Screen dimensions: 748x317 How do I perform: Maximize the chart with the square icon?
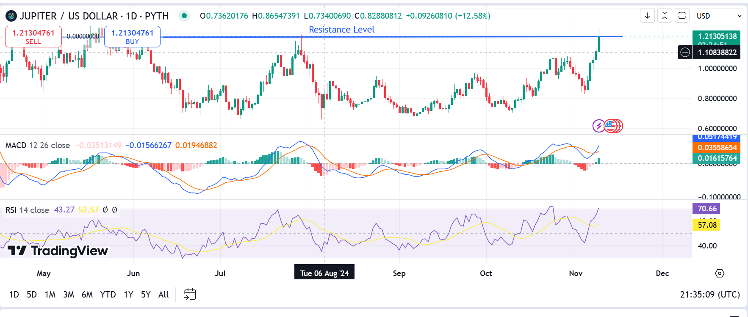coord(682,16)
